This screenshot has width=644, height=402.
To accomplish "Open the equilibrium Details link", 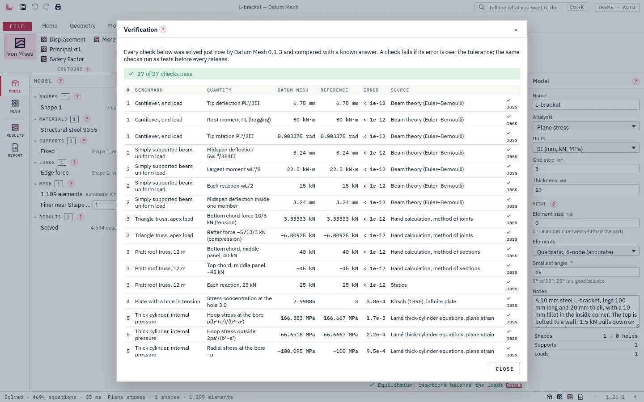I will pyautogui.click(x=514, y=385).
